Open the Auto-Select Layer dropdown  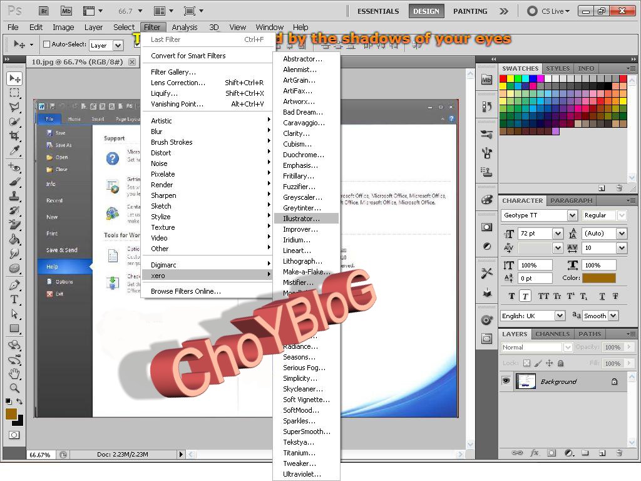pyautogui.click(x=118, y=45)
